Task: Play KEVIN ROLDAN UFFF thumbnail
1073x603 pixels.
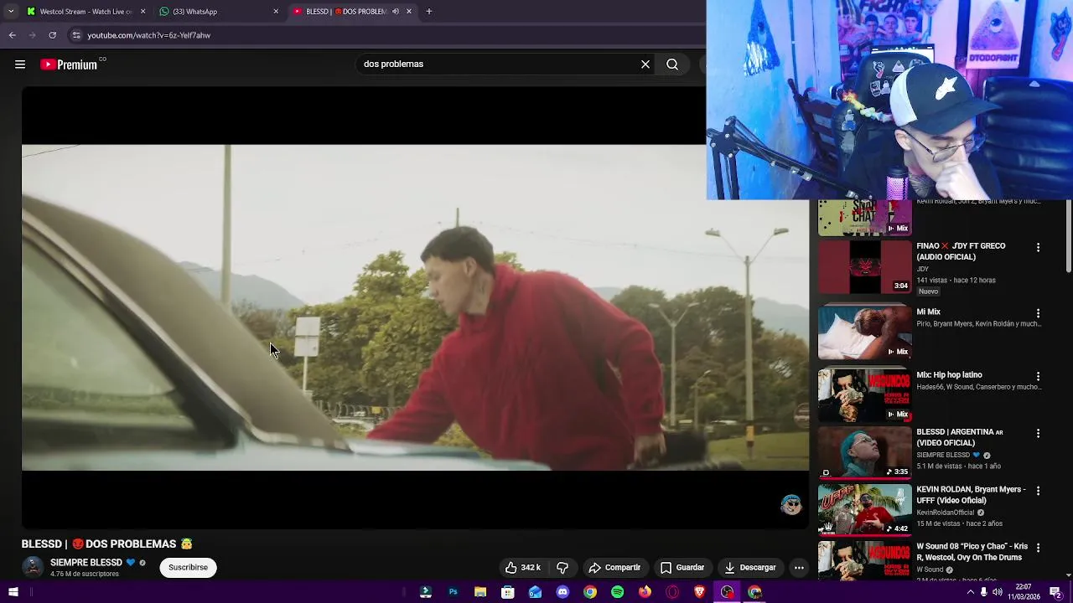Action: click(x=864, y=509)
